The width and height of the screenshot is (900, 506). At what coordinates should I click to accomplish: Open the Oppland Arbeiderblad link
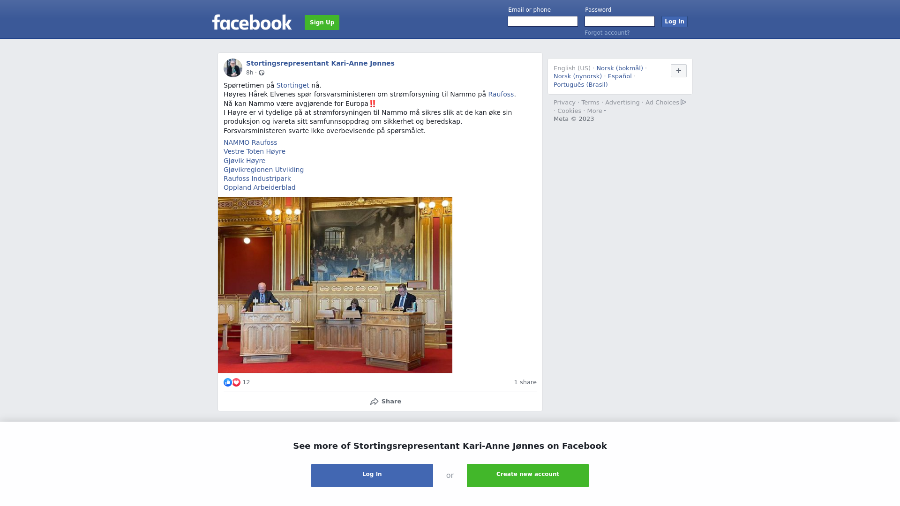(260, 187)
